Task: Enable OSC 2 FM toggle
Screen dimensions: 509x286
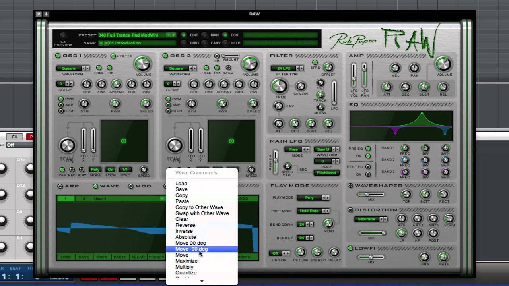Action: 217,56
